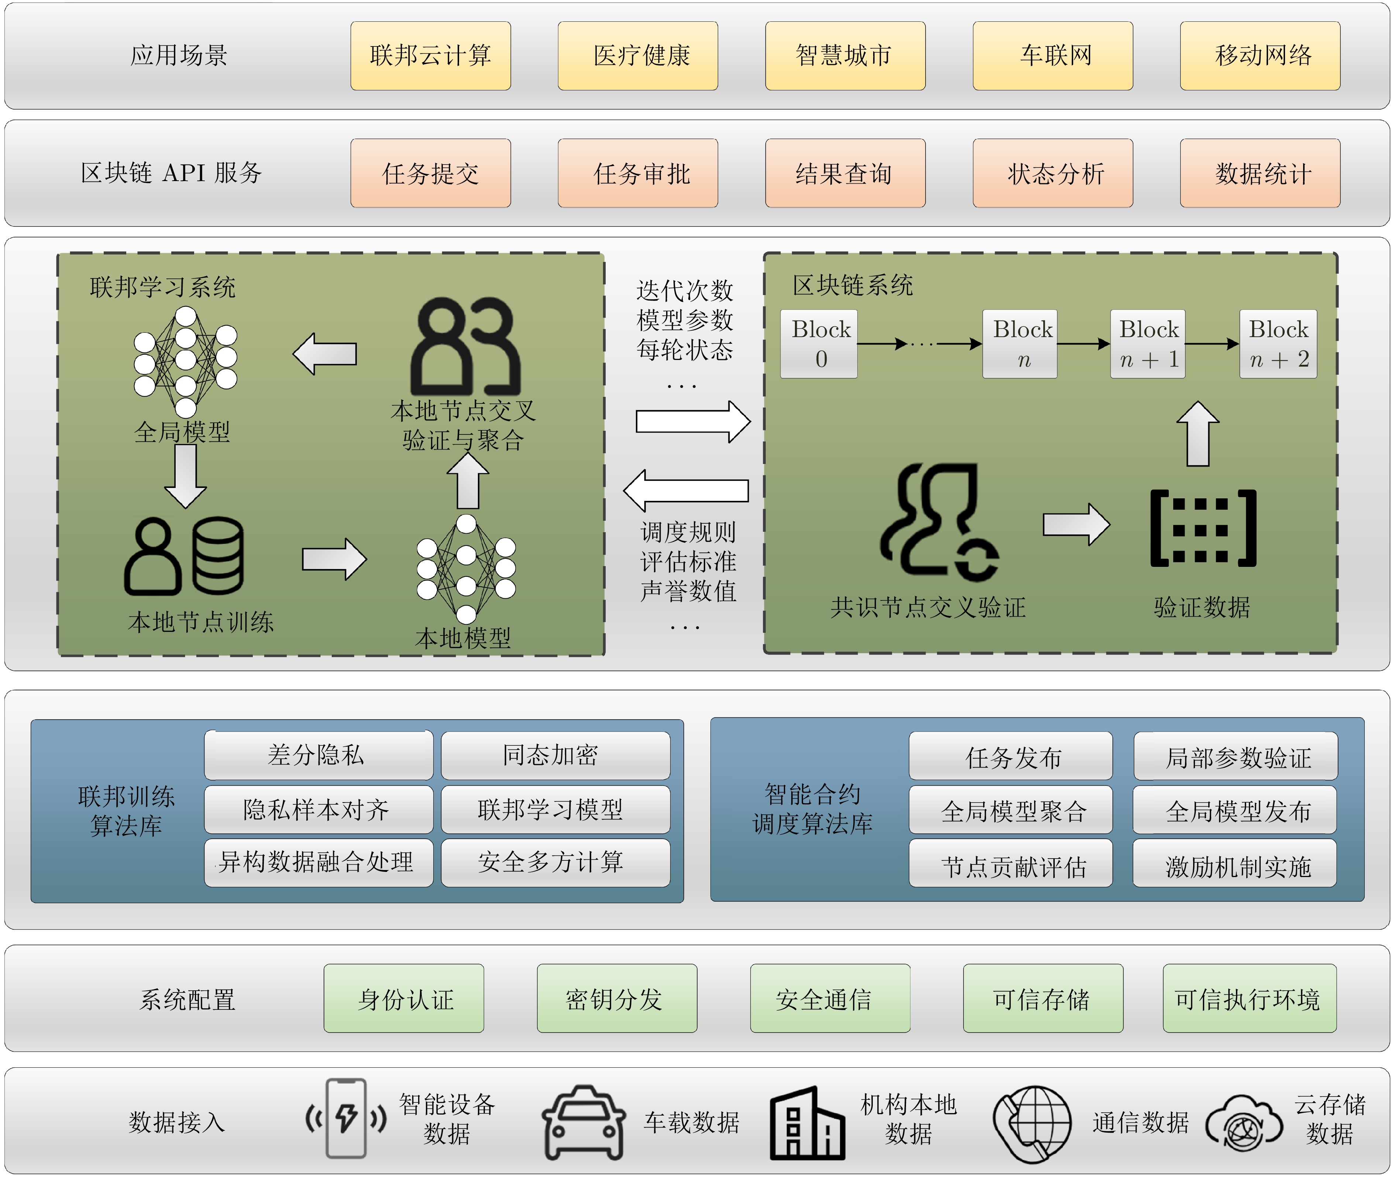Click the consensus node cross-validation icon
The height and width of the screenshot is (1185, 1395).
pos(939,522)
